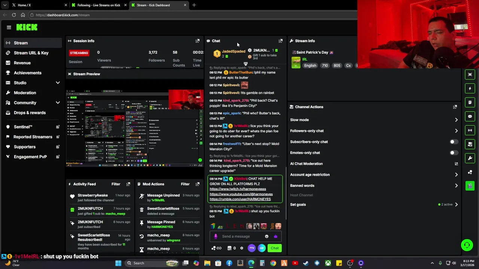Image resolution: width=479 pixels, height=269 pixels.
Task: Switch to Following - Live Streams tab
Action: (99, 5)
